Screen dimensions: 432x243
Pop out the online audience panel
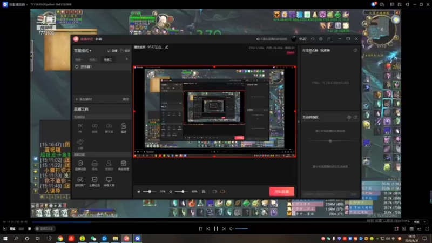(x=355, y=50)
